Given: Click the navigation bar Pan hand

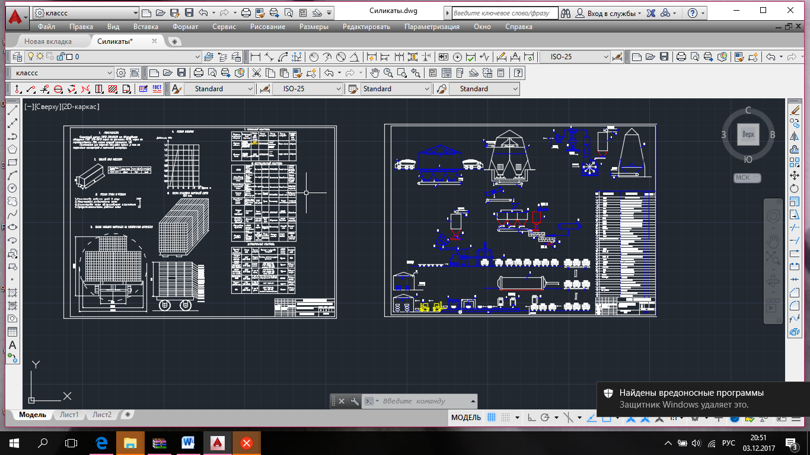Looking at the screenshot, I should (x=773, y=240).
